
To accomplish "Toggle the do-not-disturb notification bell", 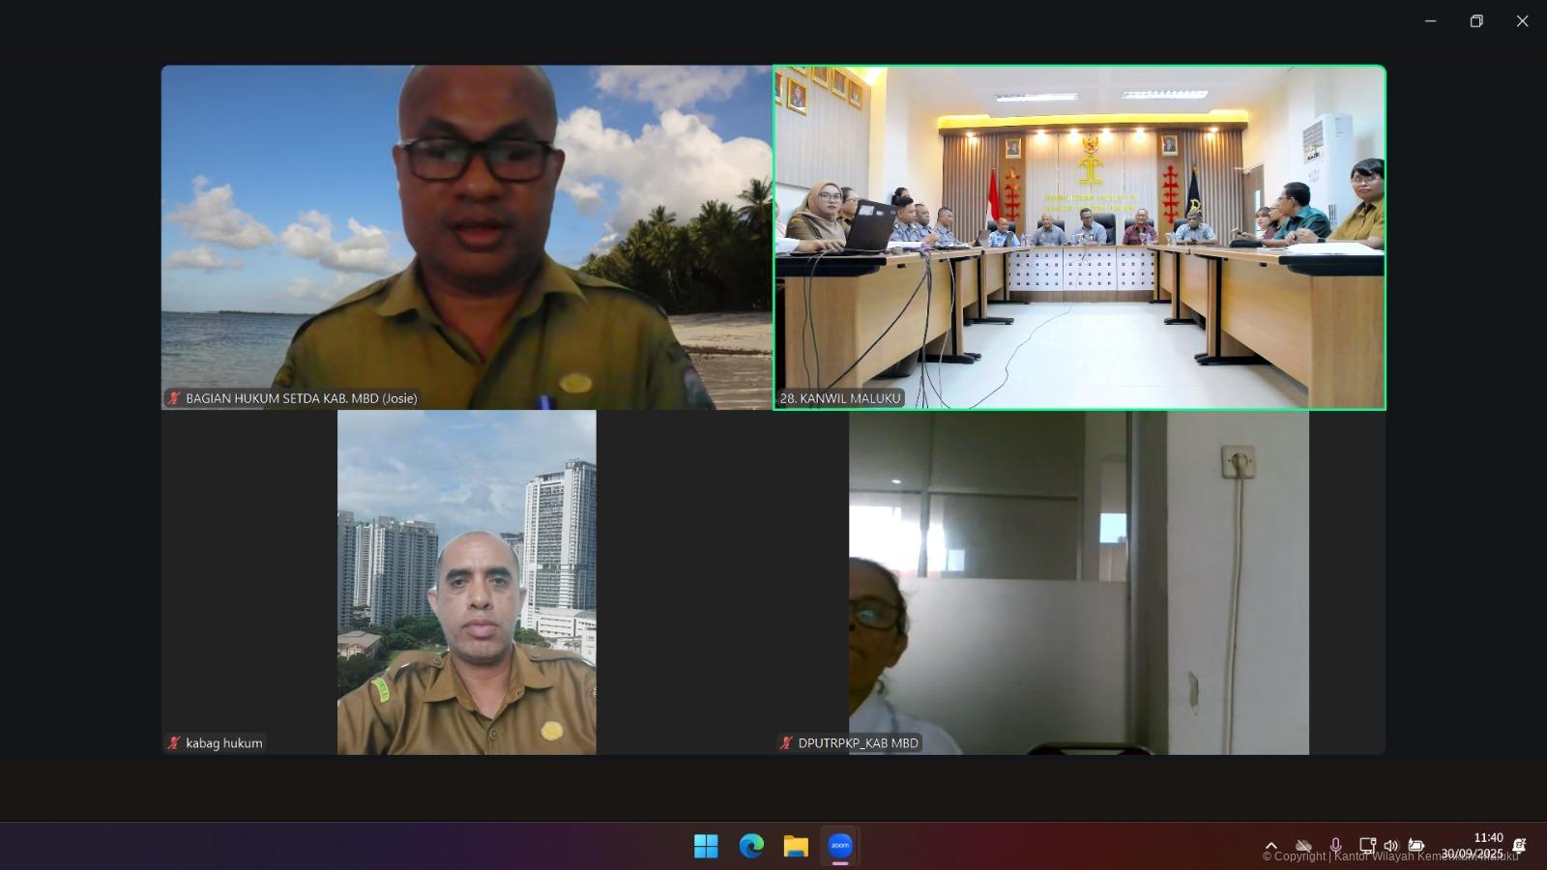I will coord(1519,846).
